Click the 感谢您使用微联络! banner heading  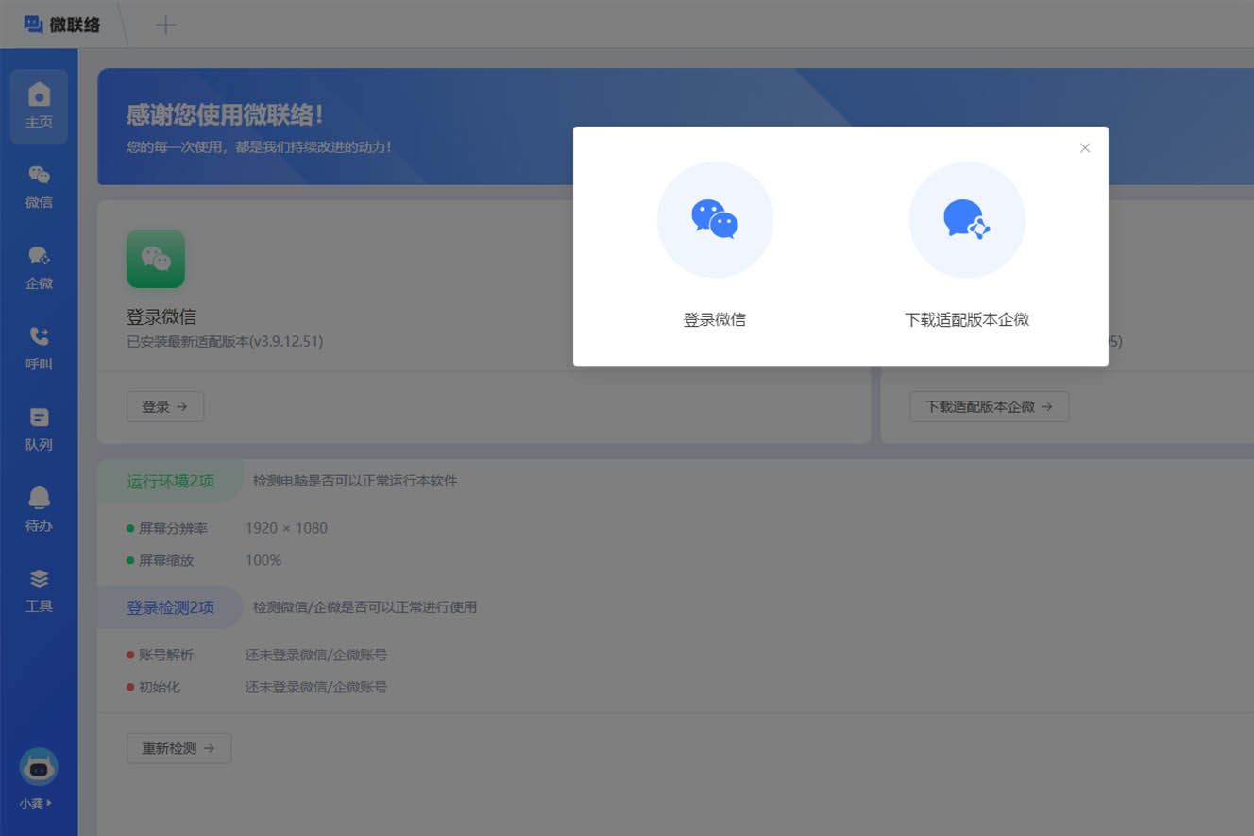pos(226,115)
